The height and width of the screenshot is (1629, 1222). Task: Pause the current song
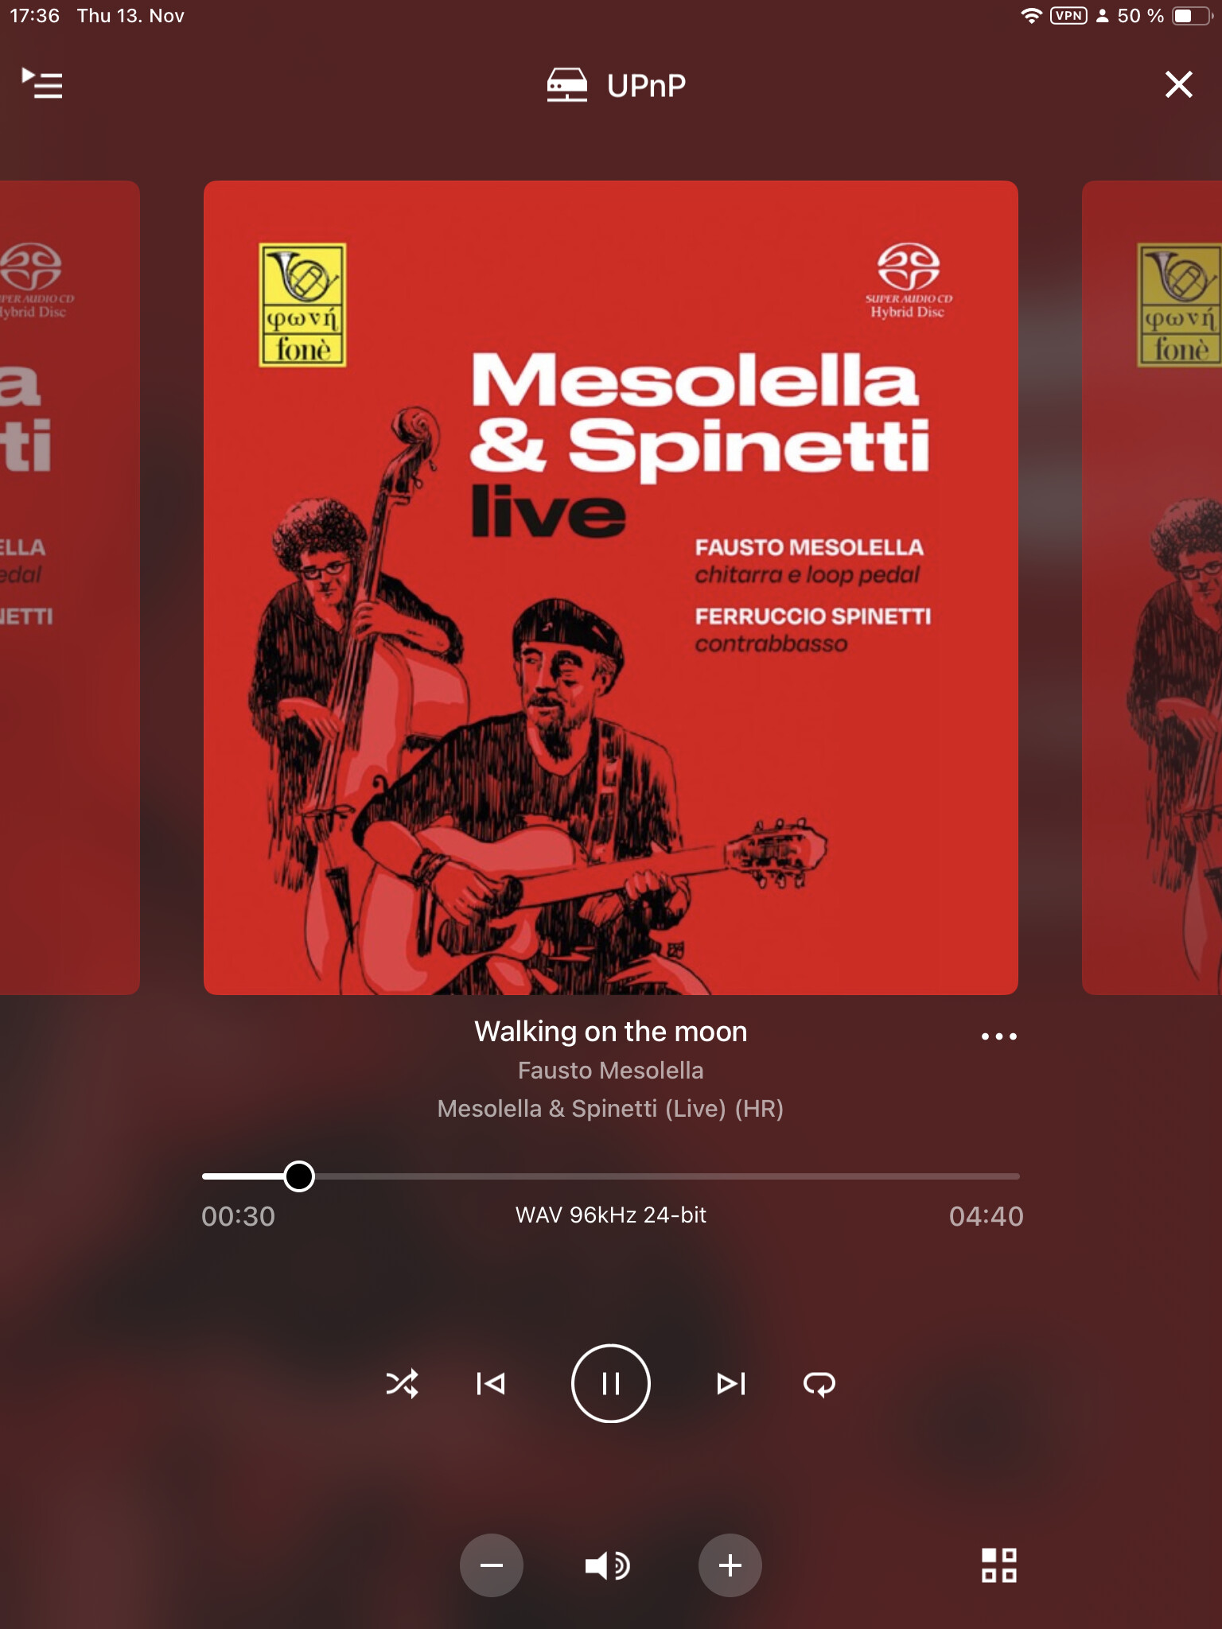[x=610, y=1383]
